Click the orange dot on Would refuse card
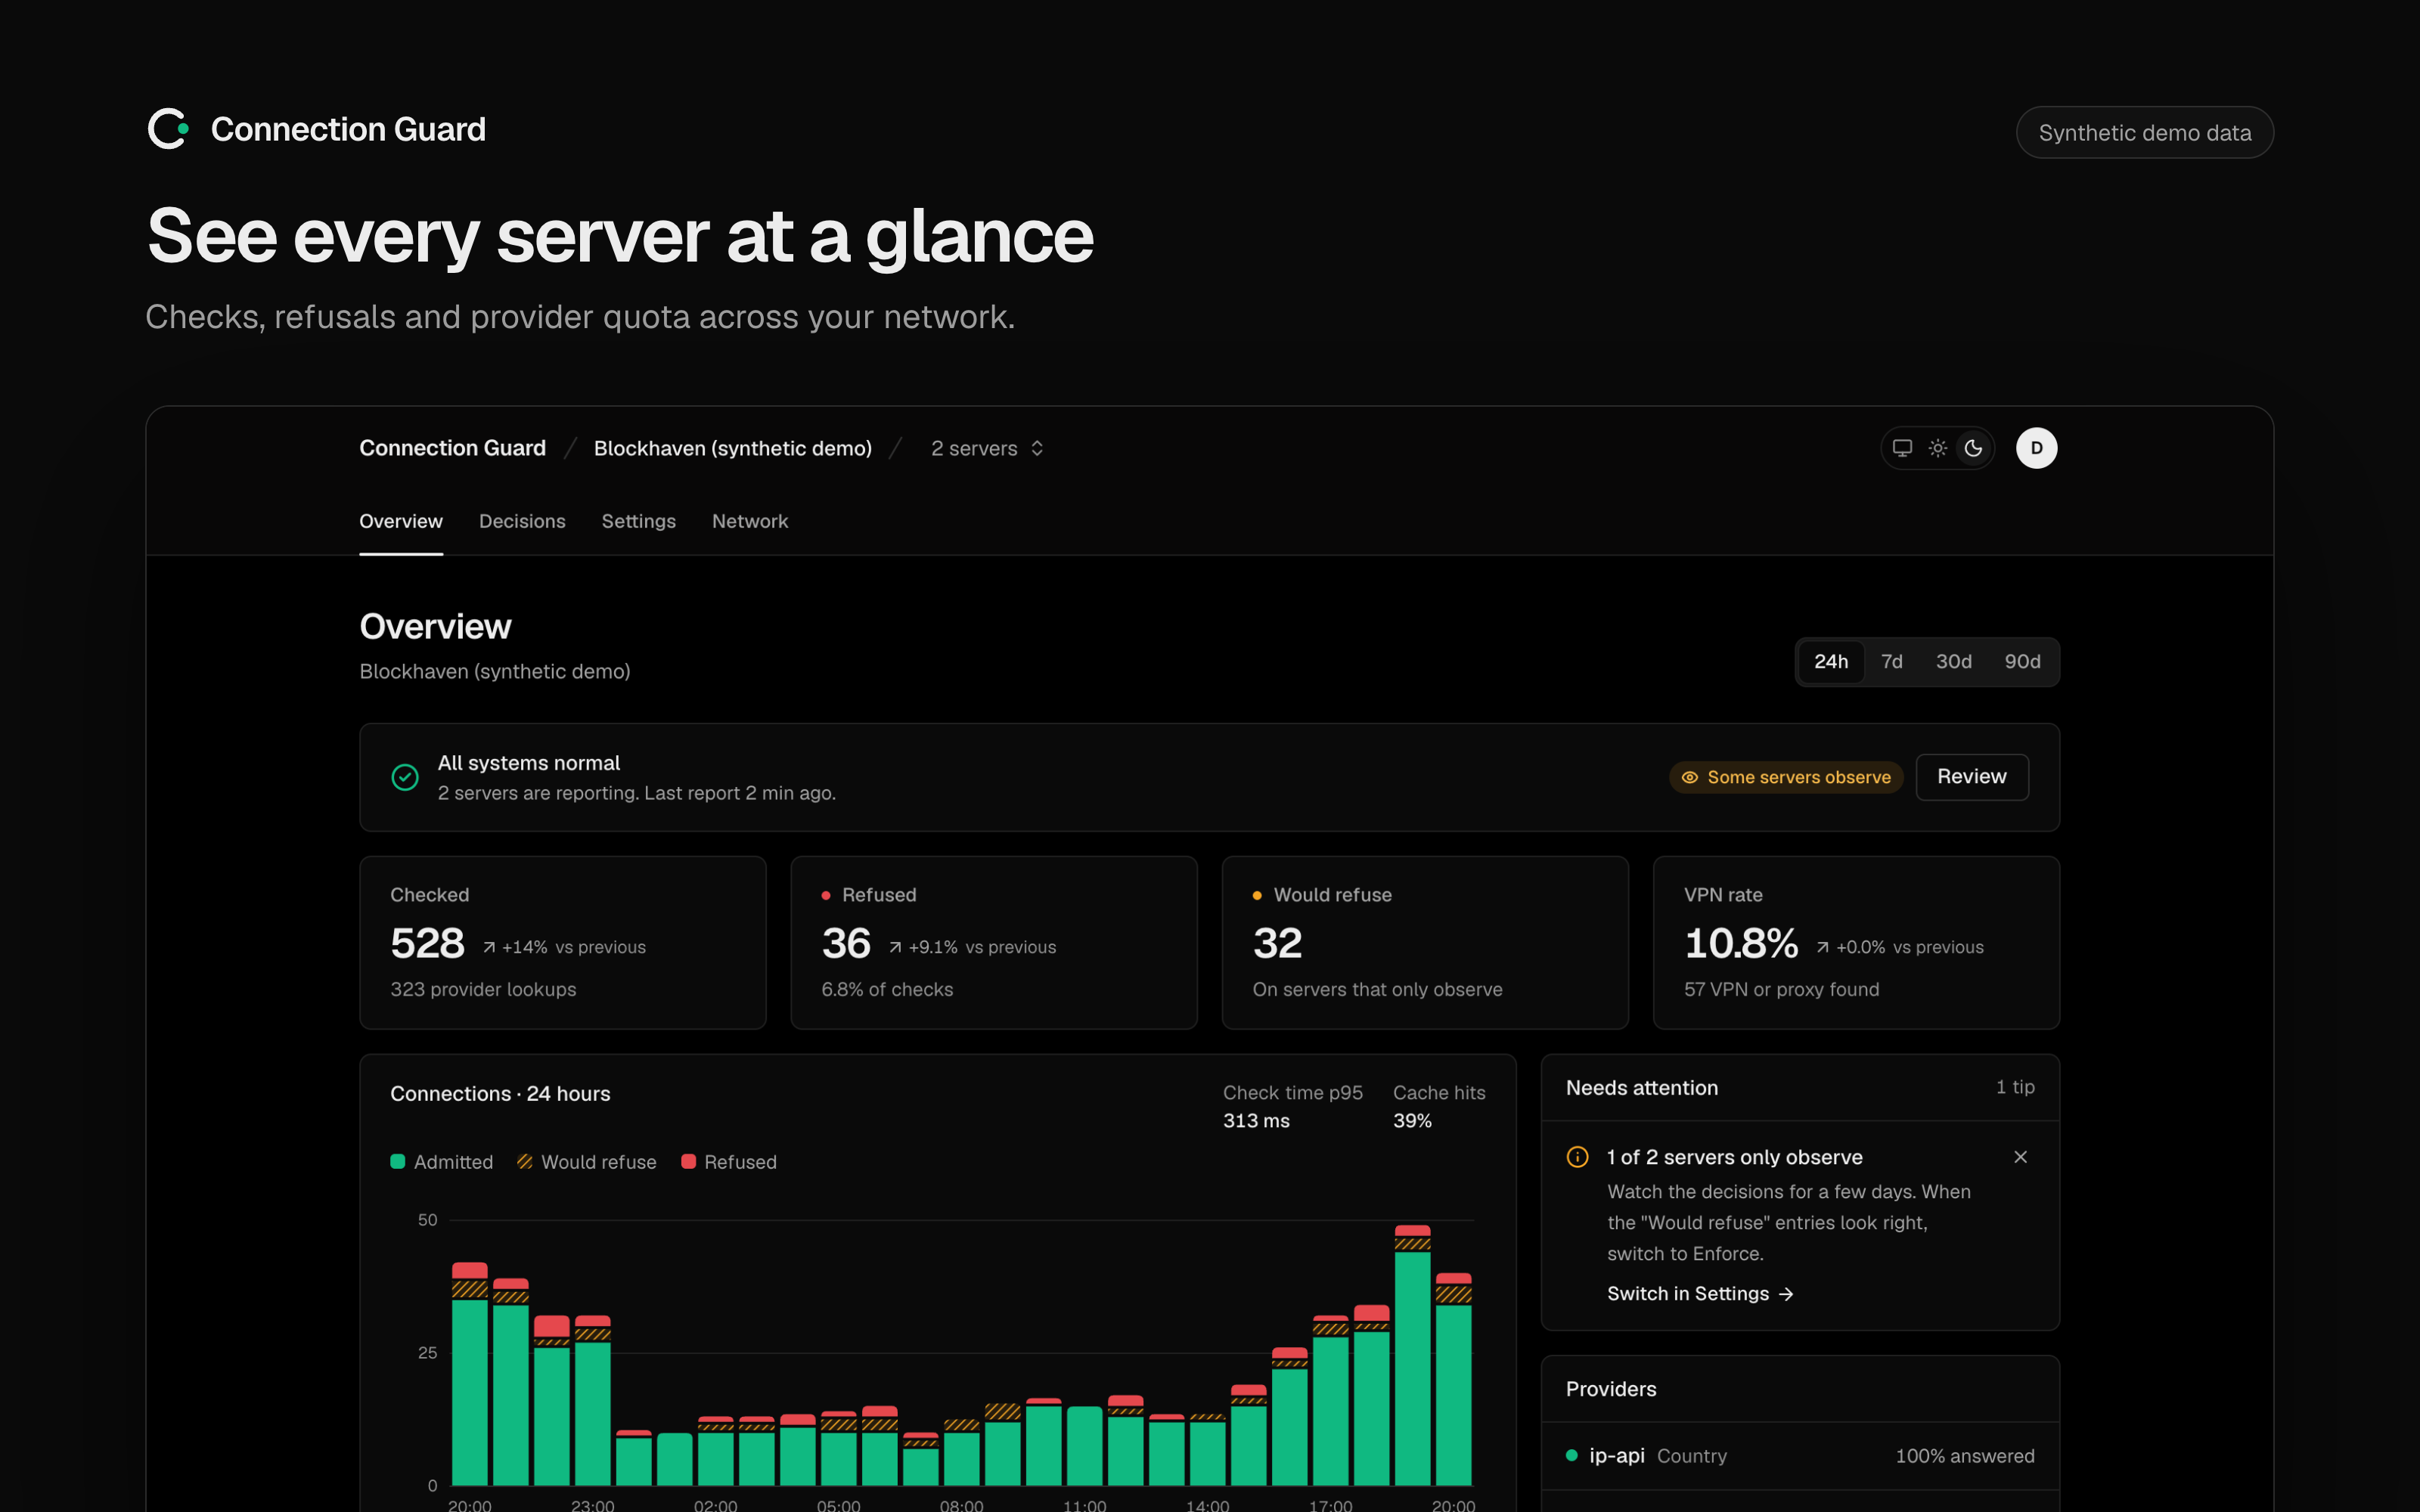Image resolution: width=2420 pixels, height=1512 pixels. (1257, 895)
